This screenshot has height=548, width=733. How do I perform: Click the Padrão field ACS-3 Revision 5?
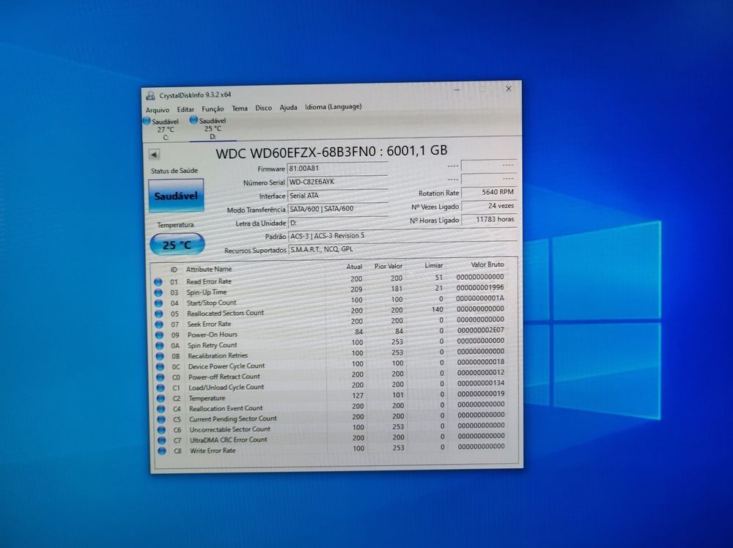point(402,235)
